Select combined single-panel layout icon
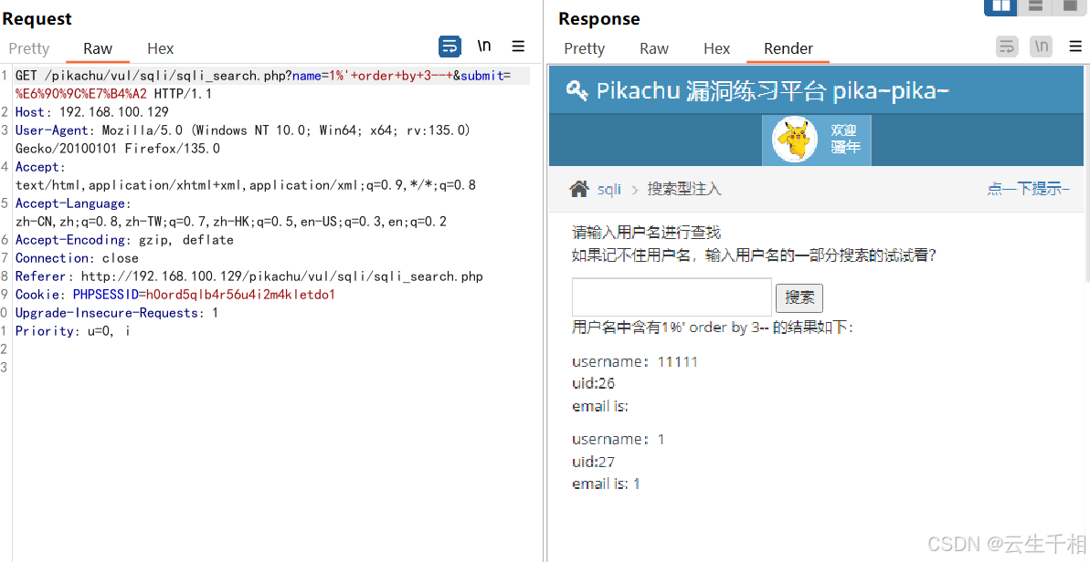1090x562 pixels. [1069, 6]
